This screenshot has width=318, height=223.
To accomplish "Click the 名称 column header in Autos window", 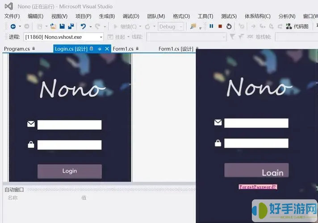I will pos(13,198).
